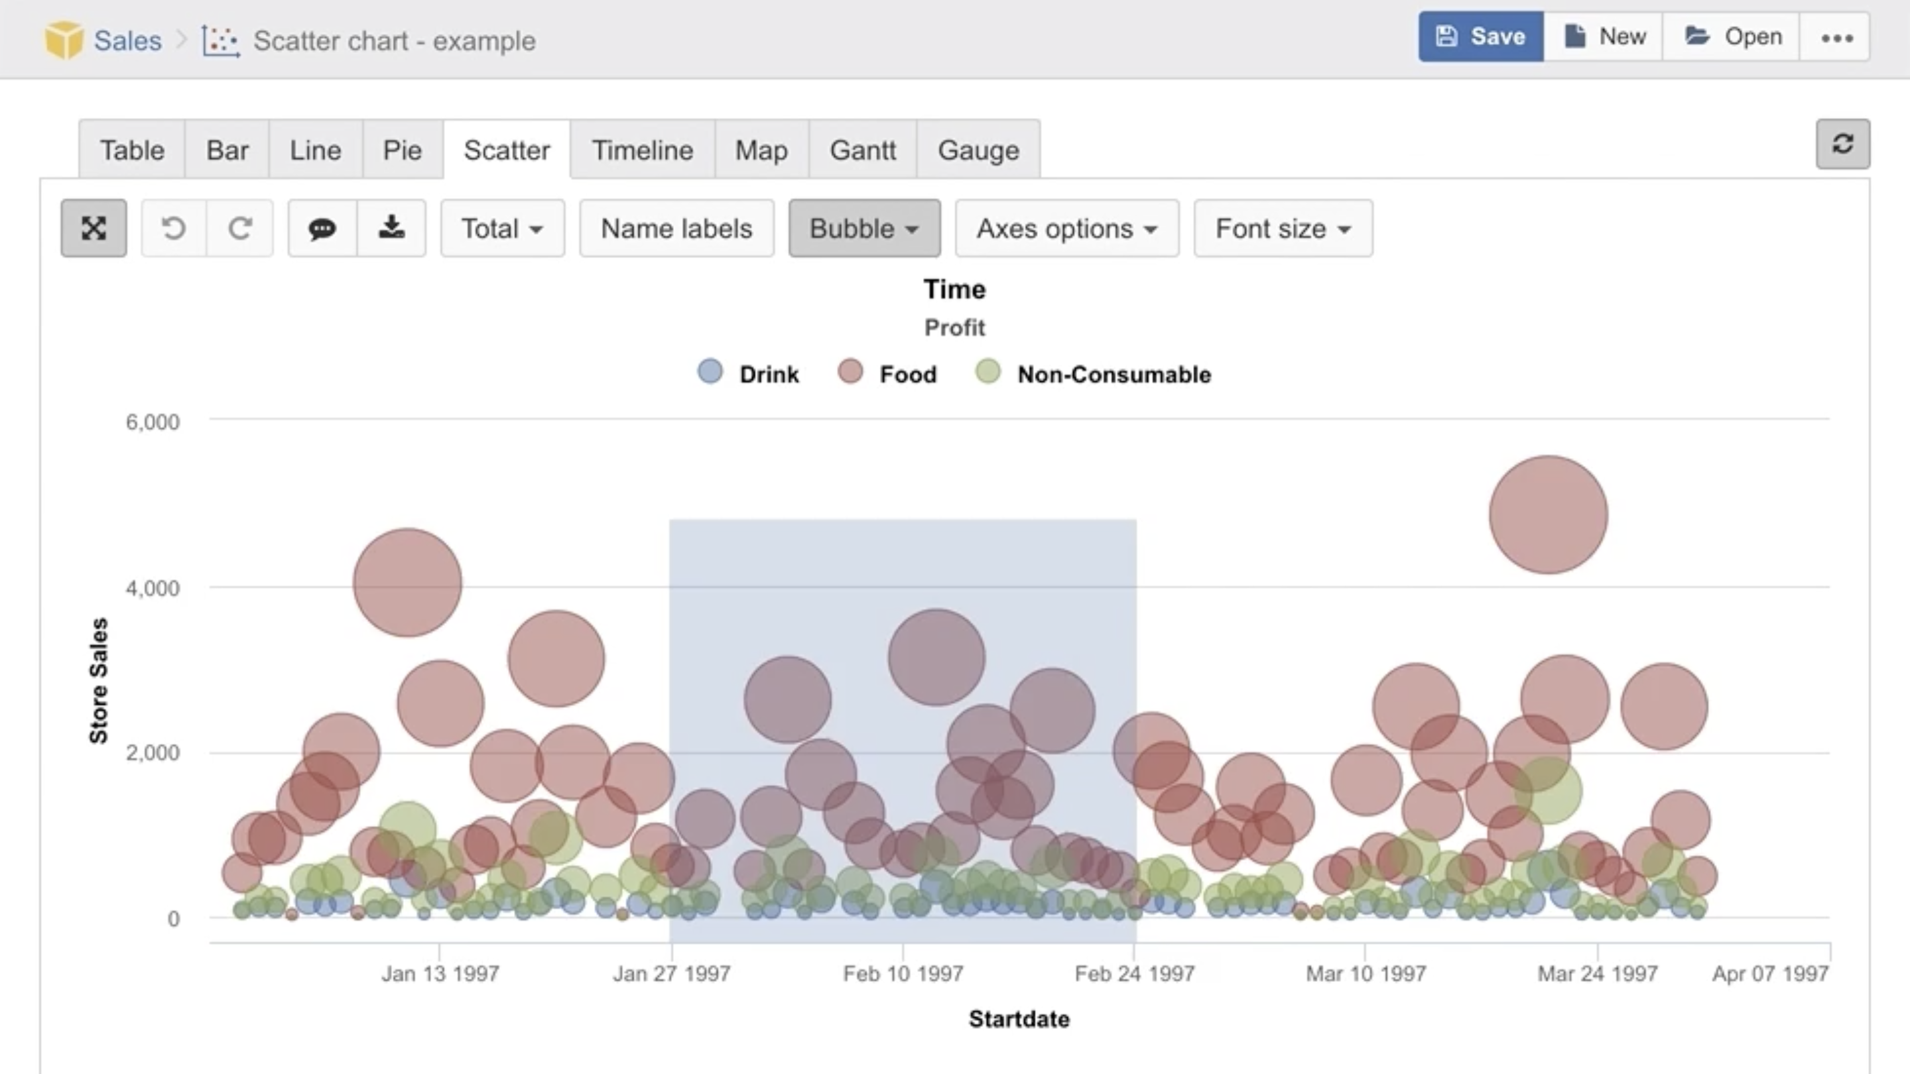Open the Bubble dropdown menu
Screen dimensions: 1910x1074
(863, 228)
